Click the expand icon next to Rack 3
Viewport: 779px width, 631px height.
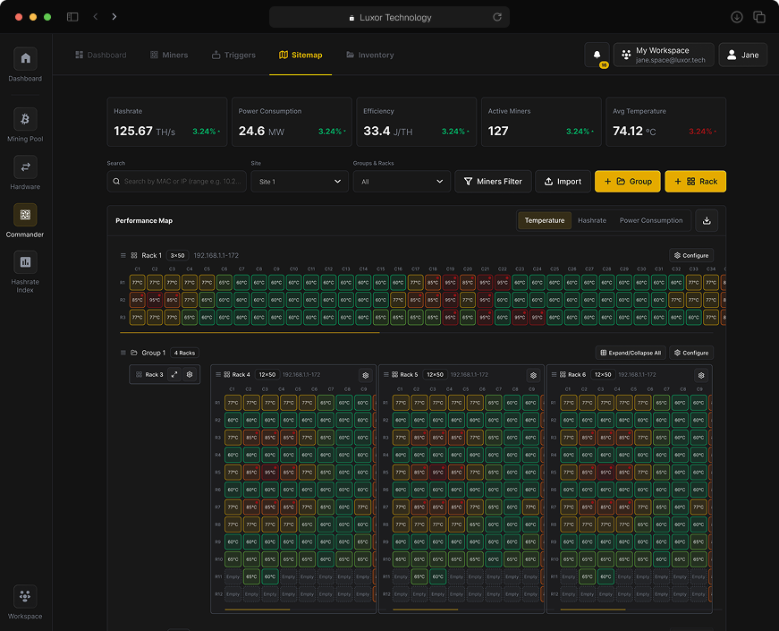[x=174, y=375]
